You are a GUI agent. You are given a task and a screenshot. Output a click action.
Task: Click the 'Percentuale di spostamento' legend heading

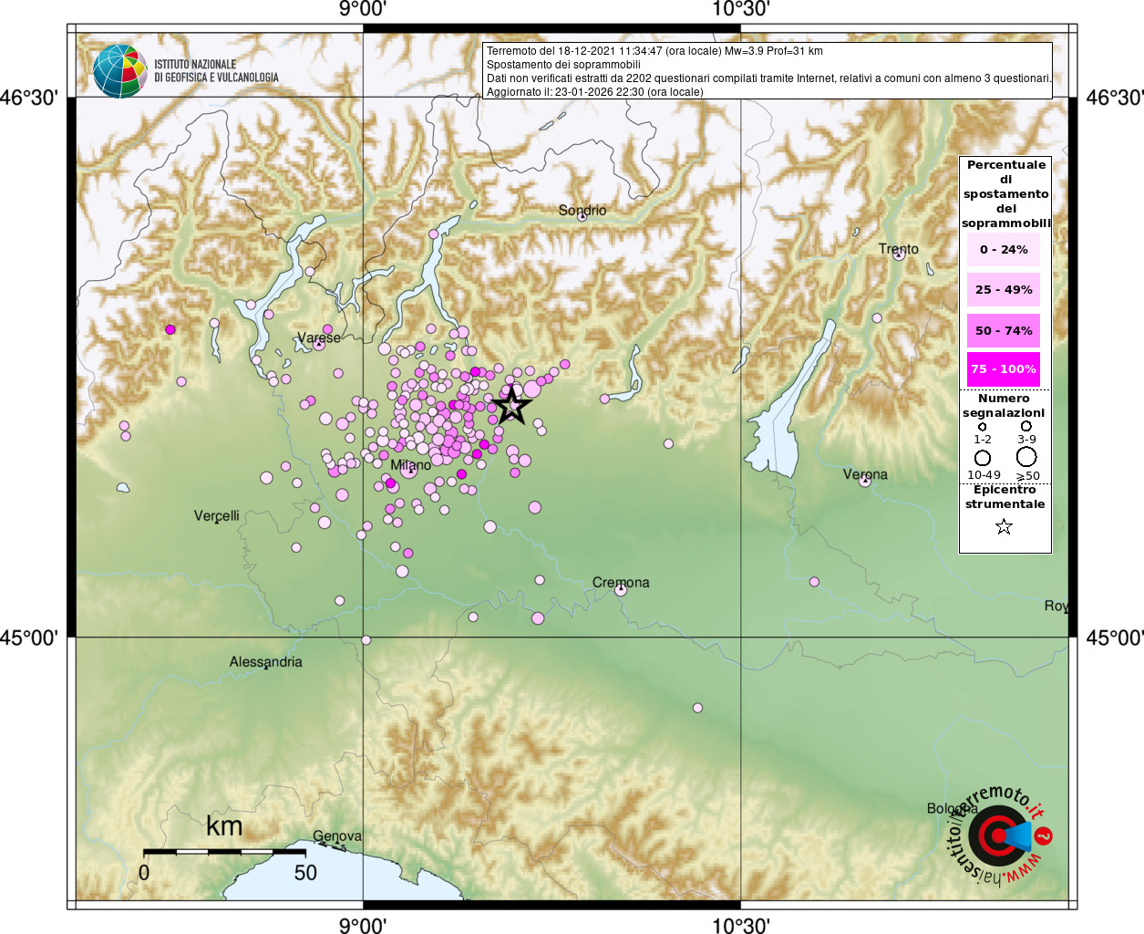1005,193
